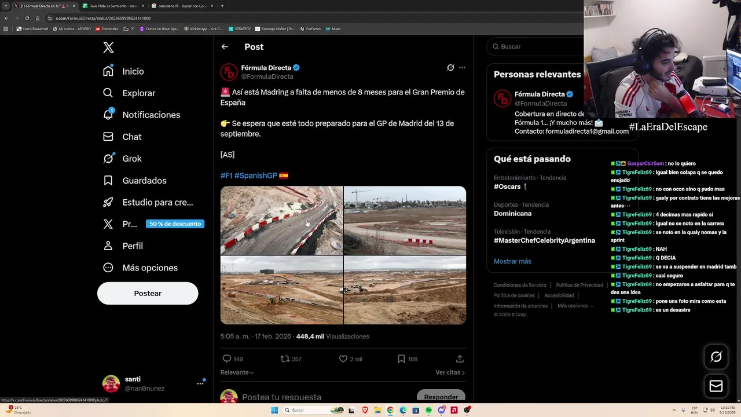Click Mostrar más under trends

(512, 261)
